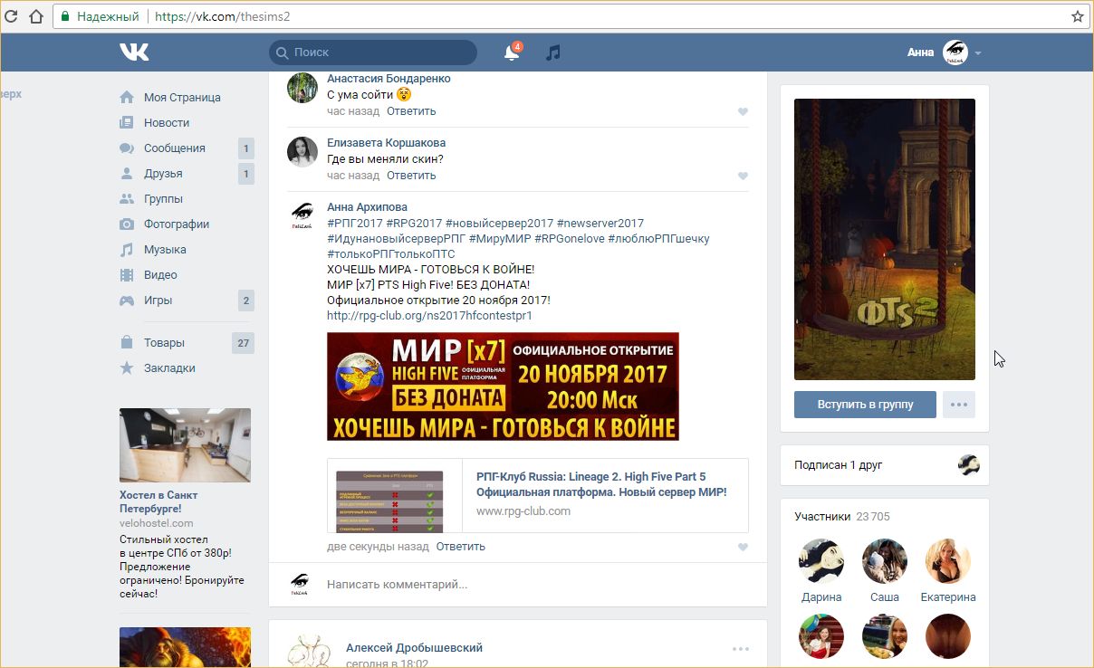The height and width of the screenshot is (668, 1094).
Task: Open the Игры sidebar icon
Action: click(128, 301)
